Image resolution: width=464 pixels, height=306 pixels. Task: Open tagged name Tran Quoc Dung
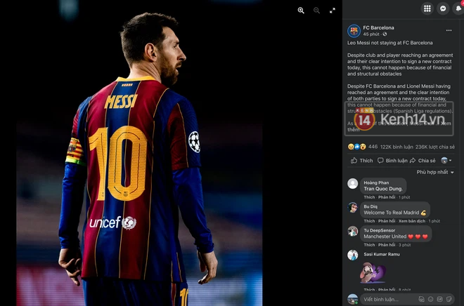[x=383, y=189]
